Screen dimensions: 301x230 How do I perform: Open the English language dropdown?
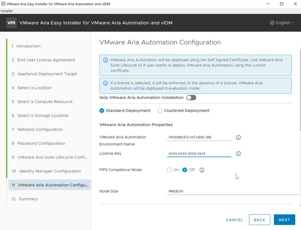[282, 23]
